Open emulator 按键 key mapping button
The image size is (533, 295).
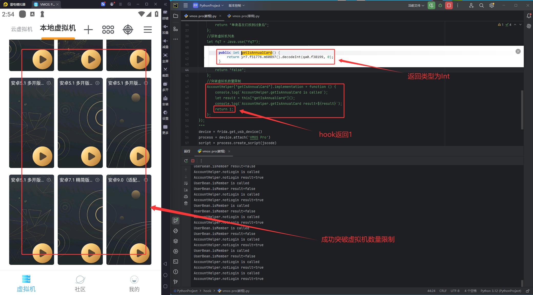[x=165, y=15]
